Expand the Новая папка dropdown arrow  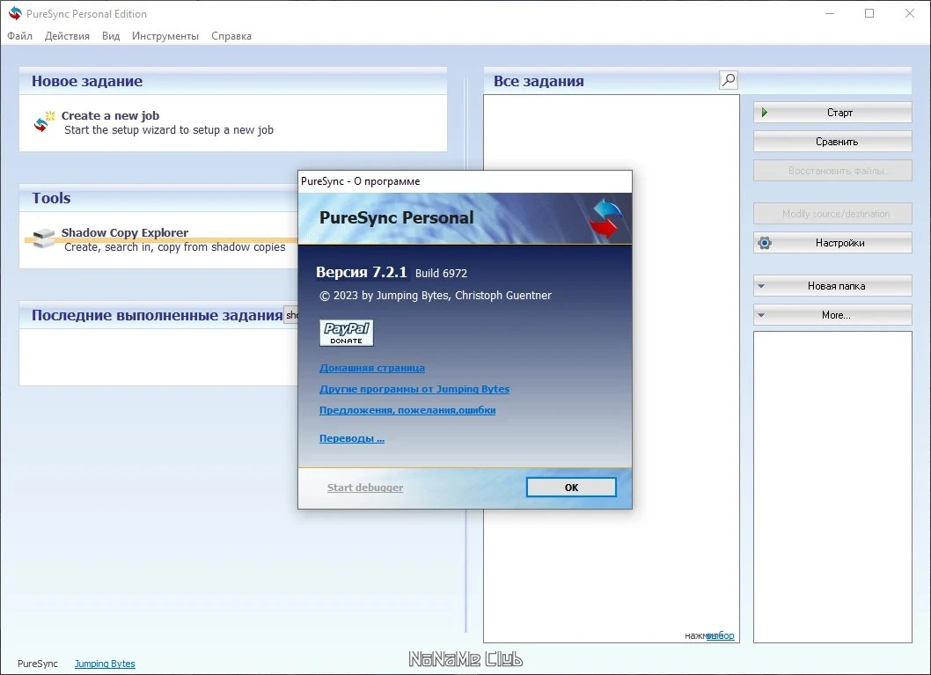761,286
